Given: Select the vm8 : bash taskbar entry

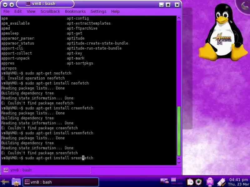Looking at the screenshot, I should coord(61,182).
